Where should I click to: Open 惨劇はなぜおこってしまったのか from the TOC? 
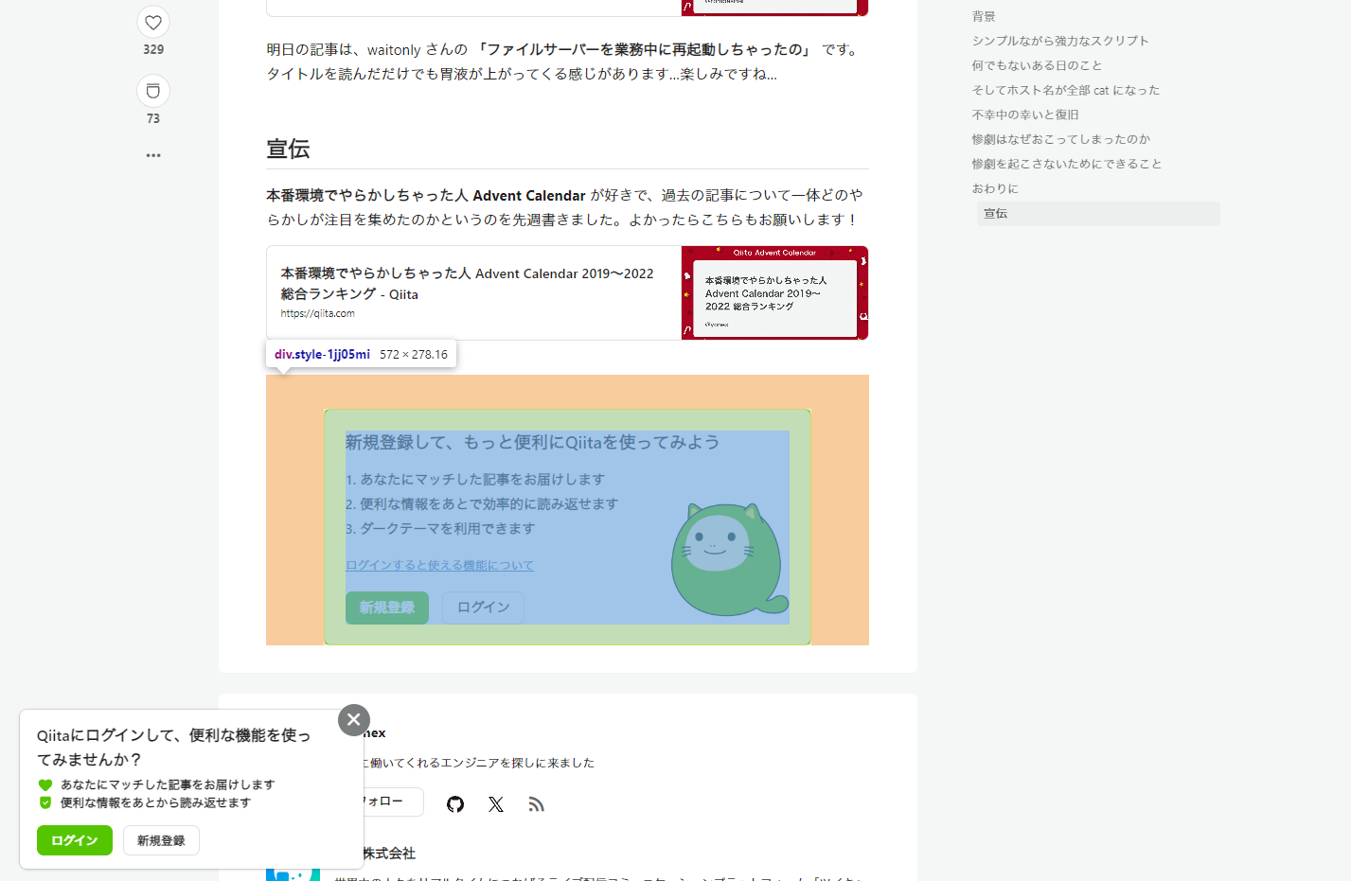[1060, 138]
